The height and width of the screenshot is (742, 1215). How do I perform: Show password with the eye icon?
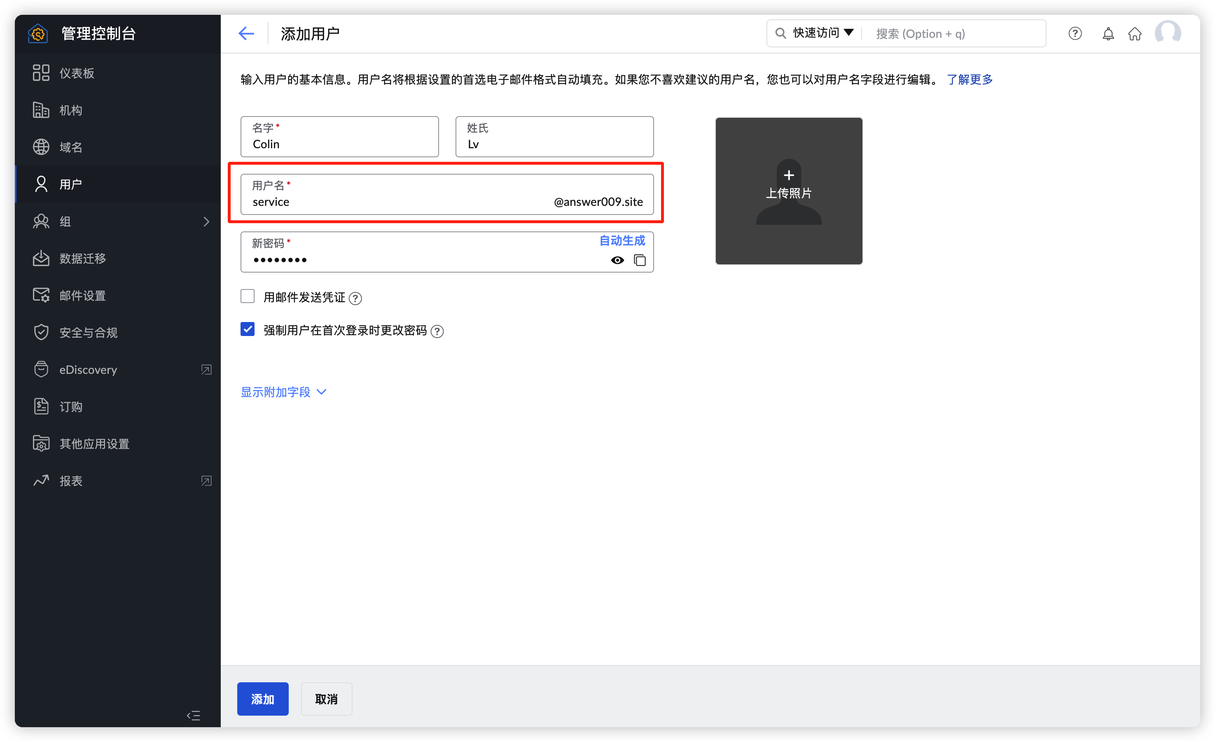click(x=617, y=260)
